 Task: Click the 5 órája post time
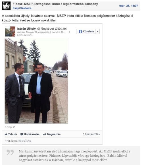click(x=8, y=127)
